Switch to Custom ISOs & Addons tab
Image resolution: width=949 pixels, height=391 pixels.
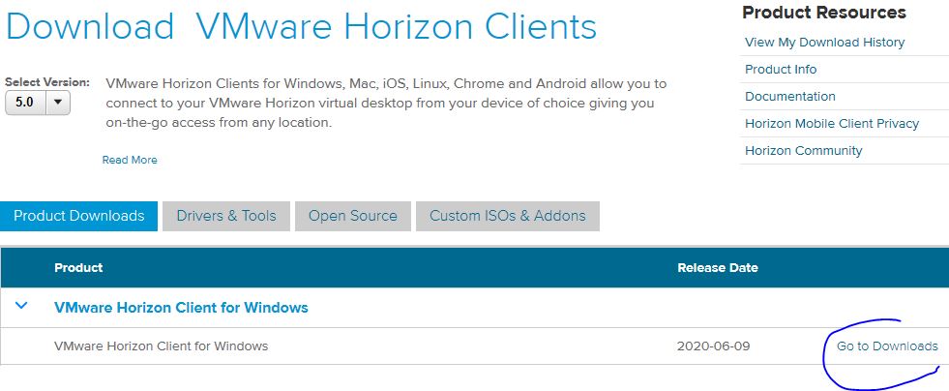(508, 216)
